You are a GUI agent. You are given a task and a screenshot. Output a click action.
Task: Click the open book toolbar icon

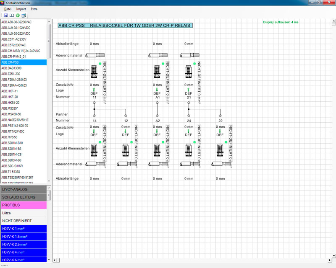[x=12, y=15]
